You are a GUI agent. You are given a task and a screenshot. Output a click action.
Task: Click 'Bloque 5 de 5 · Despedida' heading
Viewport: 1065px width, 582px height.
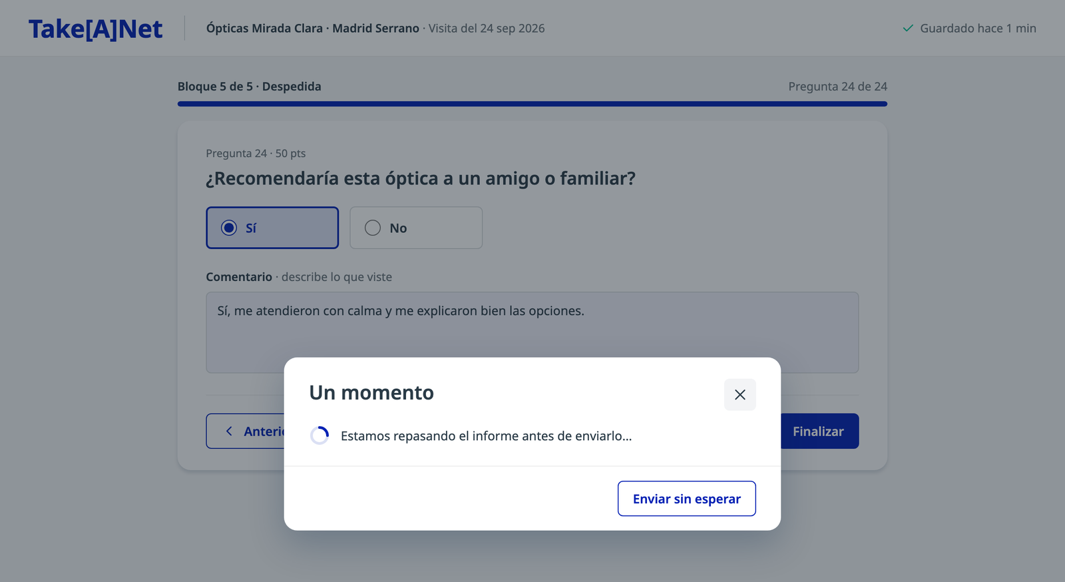click(250, 87)
